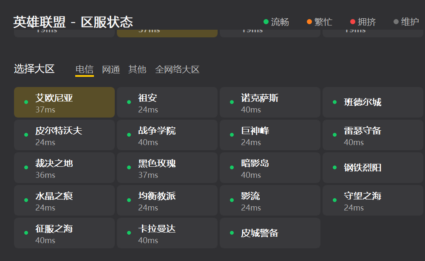Choose the 钢铁烈阳 server
The image size is (425, 261).
click(373, 168)
